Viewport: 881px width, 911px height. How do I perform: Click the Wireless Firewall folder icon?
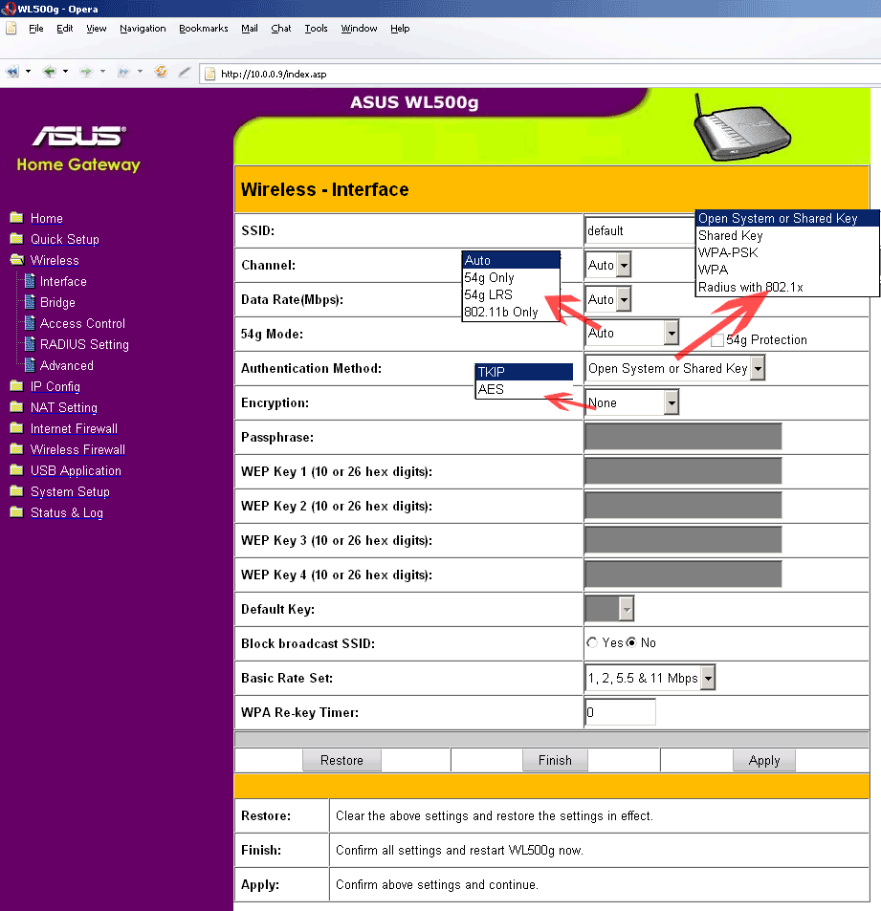click(17, 449)
